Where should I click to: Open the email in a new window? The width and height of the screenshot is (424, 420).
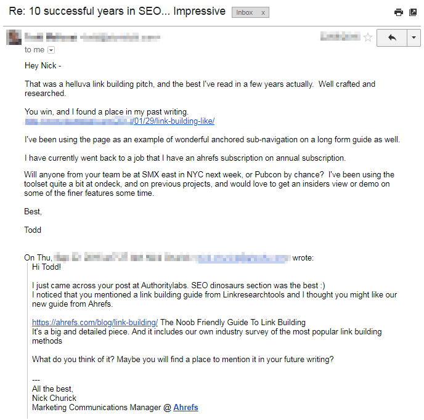click(x=412, y=12)
